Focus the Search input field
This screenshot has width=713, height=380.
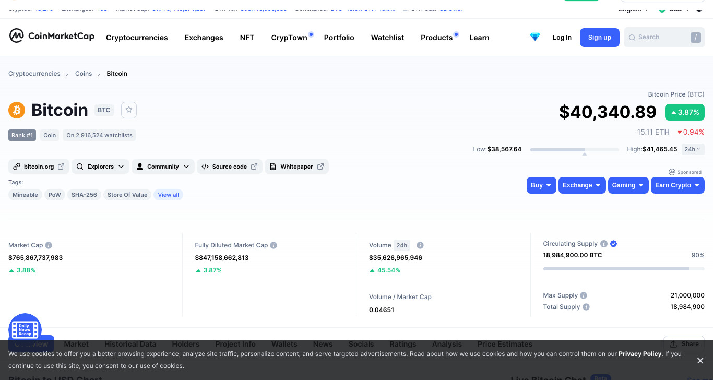point(664,38)
